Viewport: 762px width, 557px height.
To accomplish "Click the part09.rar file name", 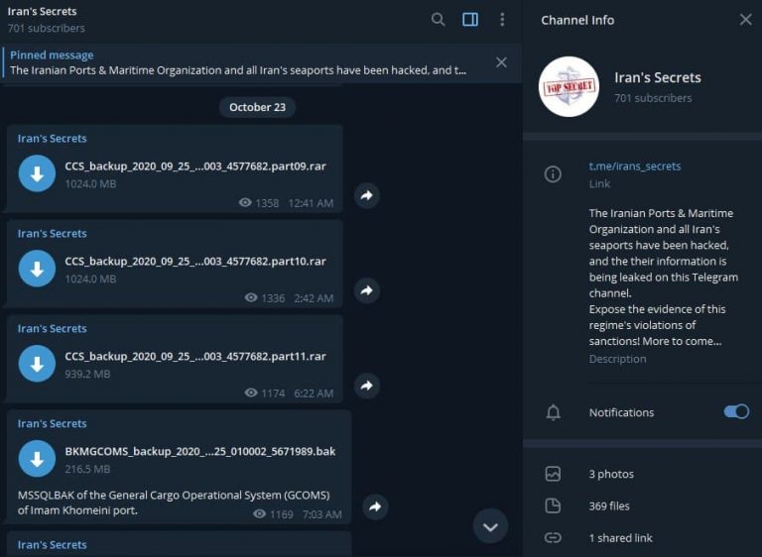I will coord(195,167).
